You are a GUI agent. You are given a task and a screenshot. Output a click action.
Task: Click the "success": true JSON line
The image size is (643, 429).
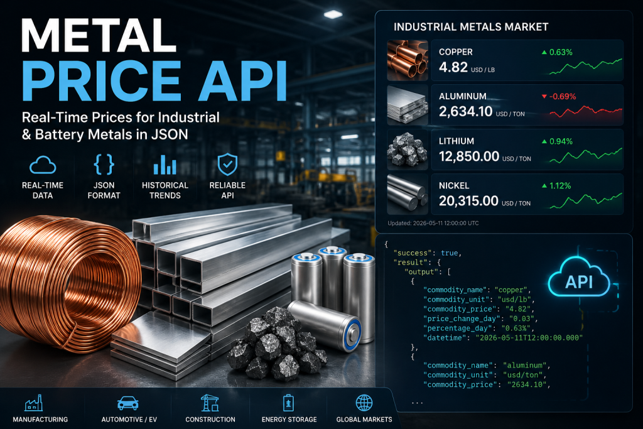click(427, 253)
